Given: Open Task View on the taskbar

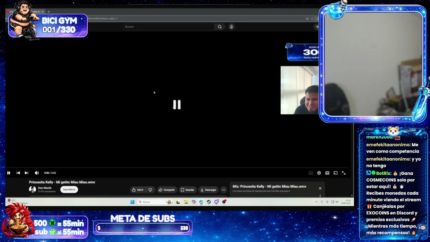Looking at the screenshot, I should pos(178,202).
